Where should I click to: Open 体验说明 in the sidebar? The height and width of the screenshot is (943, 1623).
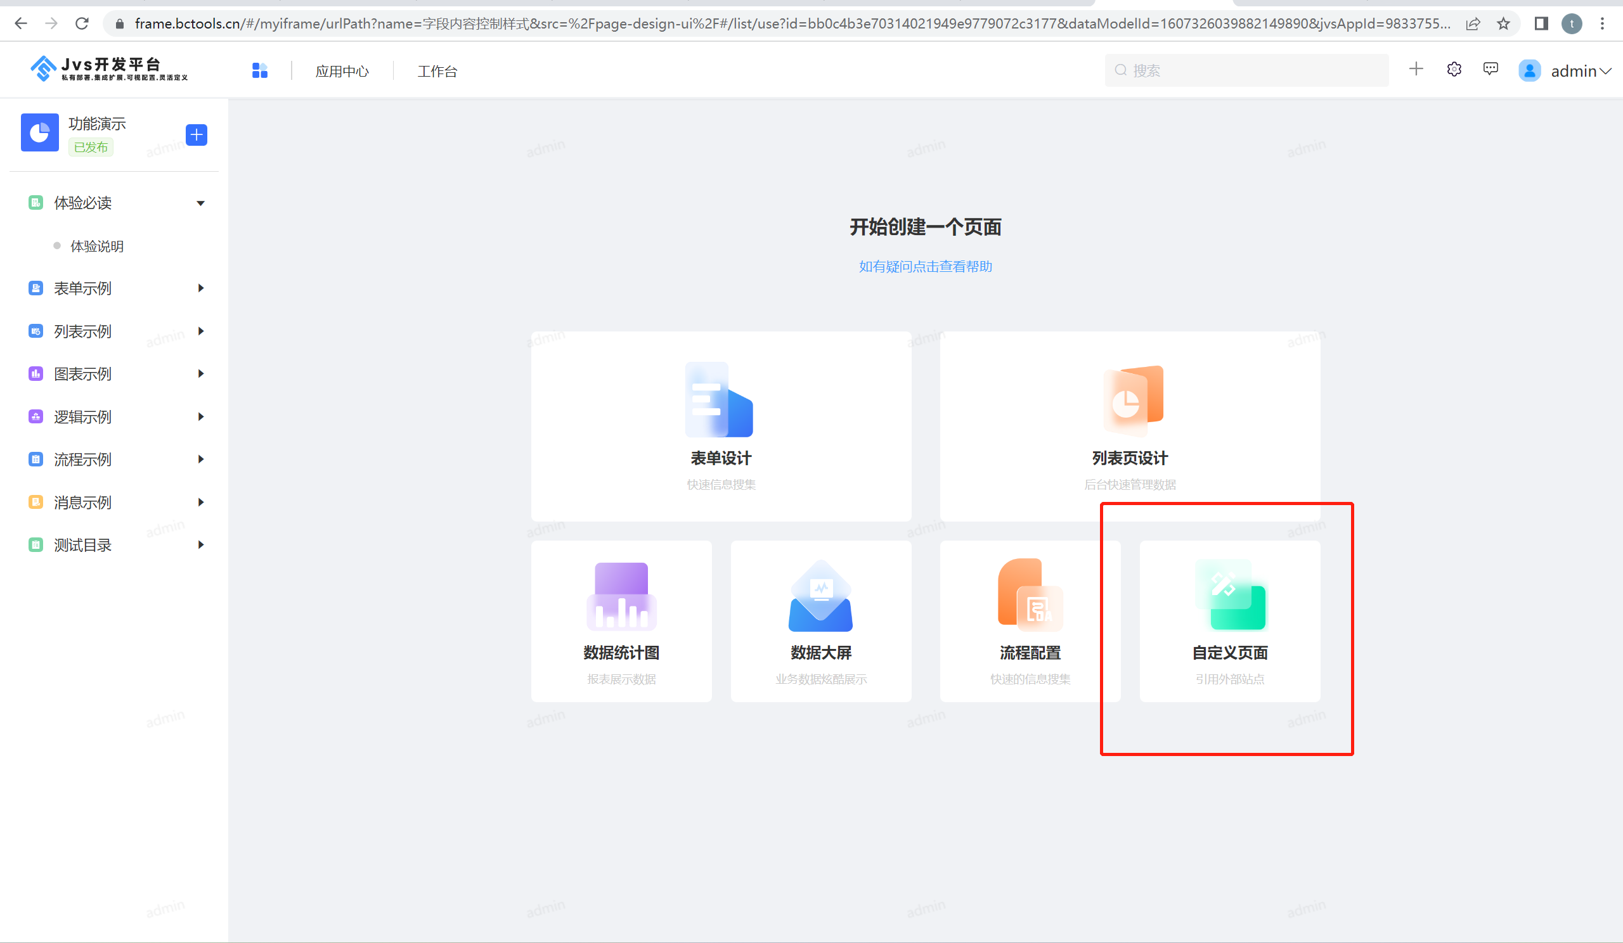click(96, 246)
